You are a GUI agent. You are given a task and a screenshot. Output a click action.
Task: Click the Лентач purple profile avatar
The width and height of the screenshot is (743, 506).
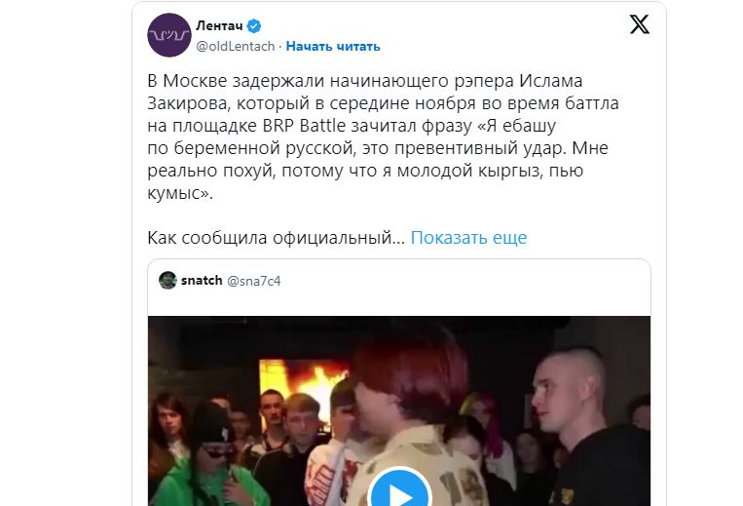[x=169, y=35]
